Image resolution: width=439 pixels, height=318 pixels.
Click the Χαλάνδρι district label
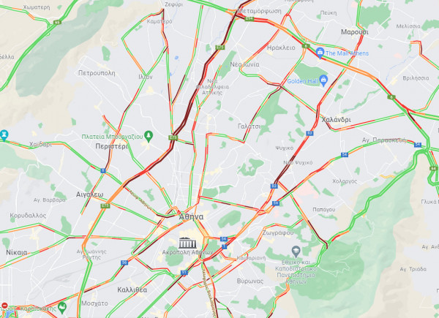pos(336,120)
